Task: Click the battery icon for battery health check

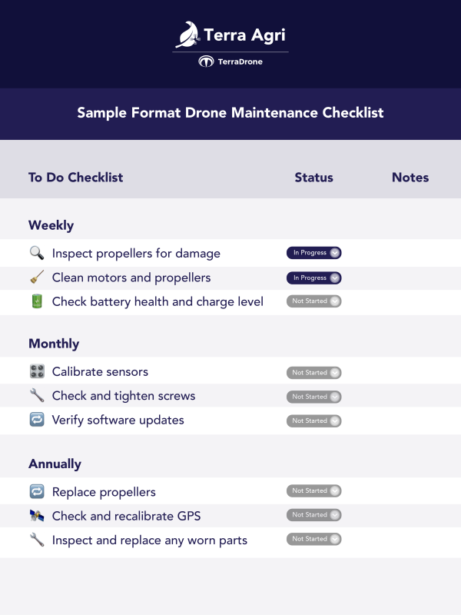Action: (x=37, y=301)
